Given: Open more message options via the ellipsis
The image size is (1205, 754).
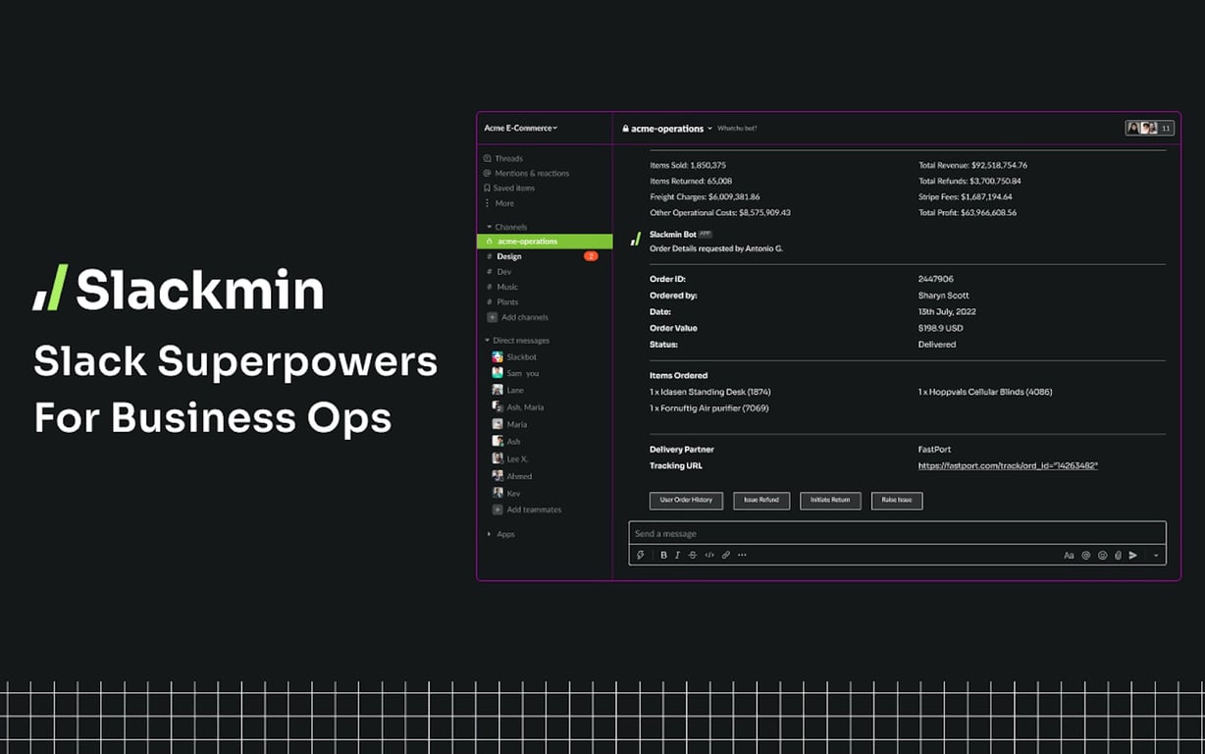Looking at the screenshot, I should (x=742, y=555).
